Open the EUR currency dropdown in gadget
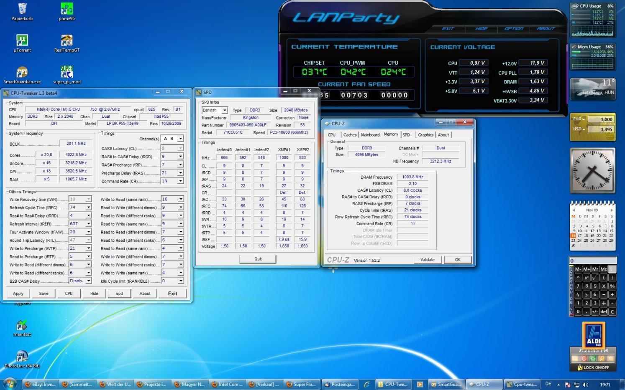The width and height of the screenshot is (625, 390). 579,119
